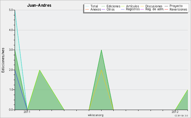Viewport: 191px width, 118px height.
Task: Click the yellow Discusiones peak at 2.0
Action: tap(101, 70)
